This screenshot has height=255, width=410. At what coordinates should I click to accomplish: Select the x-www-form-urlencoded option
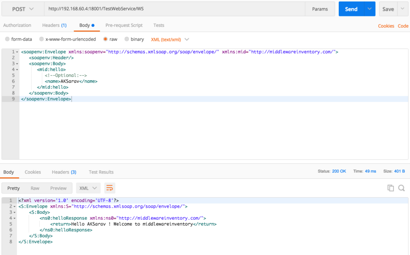[42, 39]
